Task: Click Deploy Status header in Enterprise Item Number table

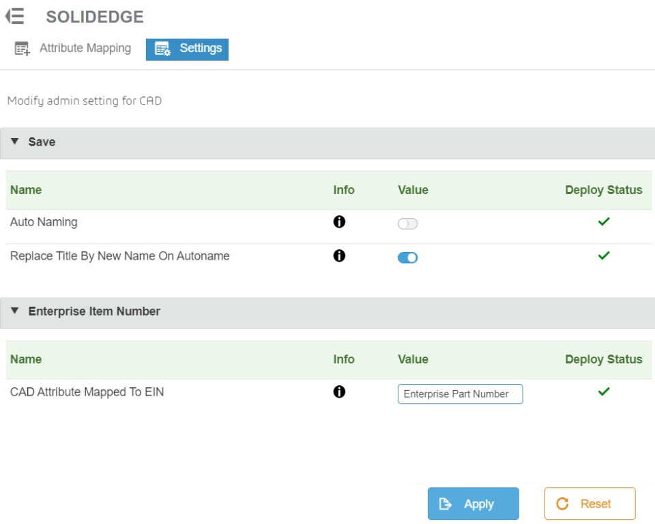Action: [x=603, y=359]
